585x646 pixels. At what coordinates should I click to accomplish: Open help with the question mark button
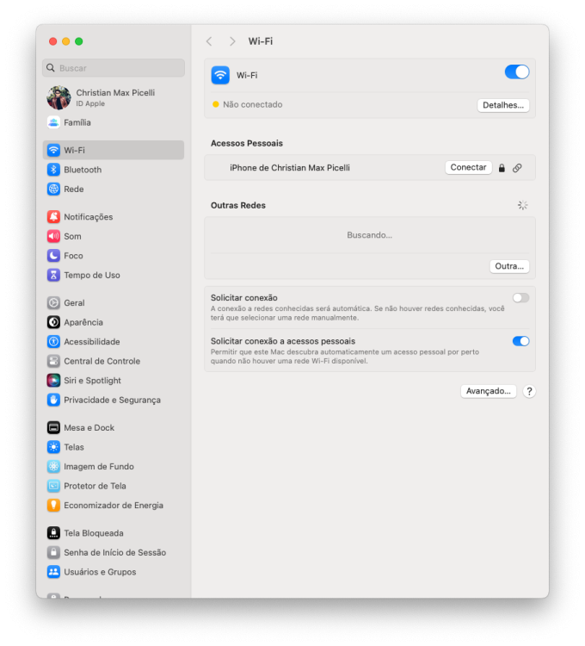[529, 391]
